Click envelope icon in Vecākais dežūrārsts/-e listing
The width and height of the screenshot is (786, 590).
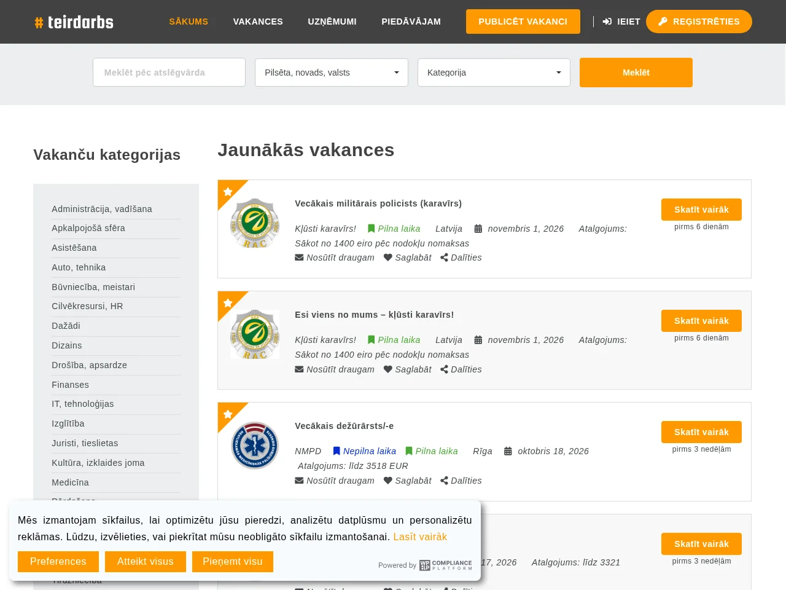coord(299,481)
